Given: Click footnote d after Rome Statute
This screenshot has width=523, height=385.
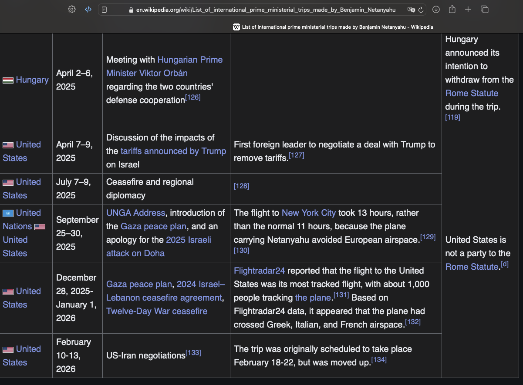Looking at the screenshot, I should pos(504,264).
